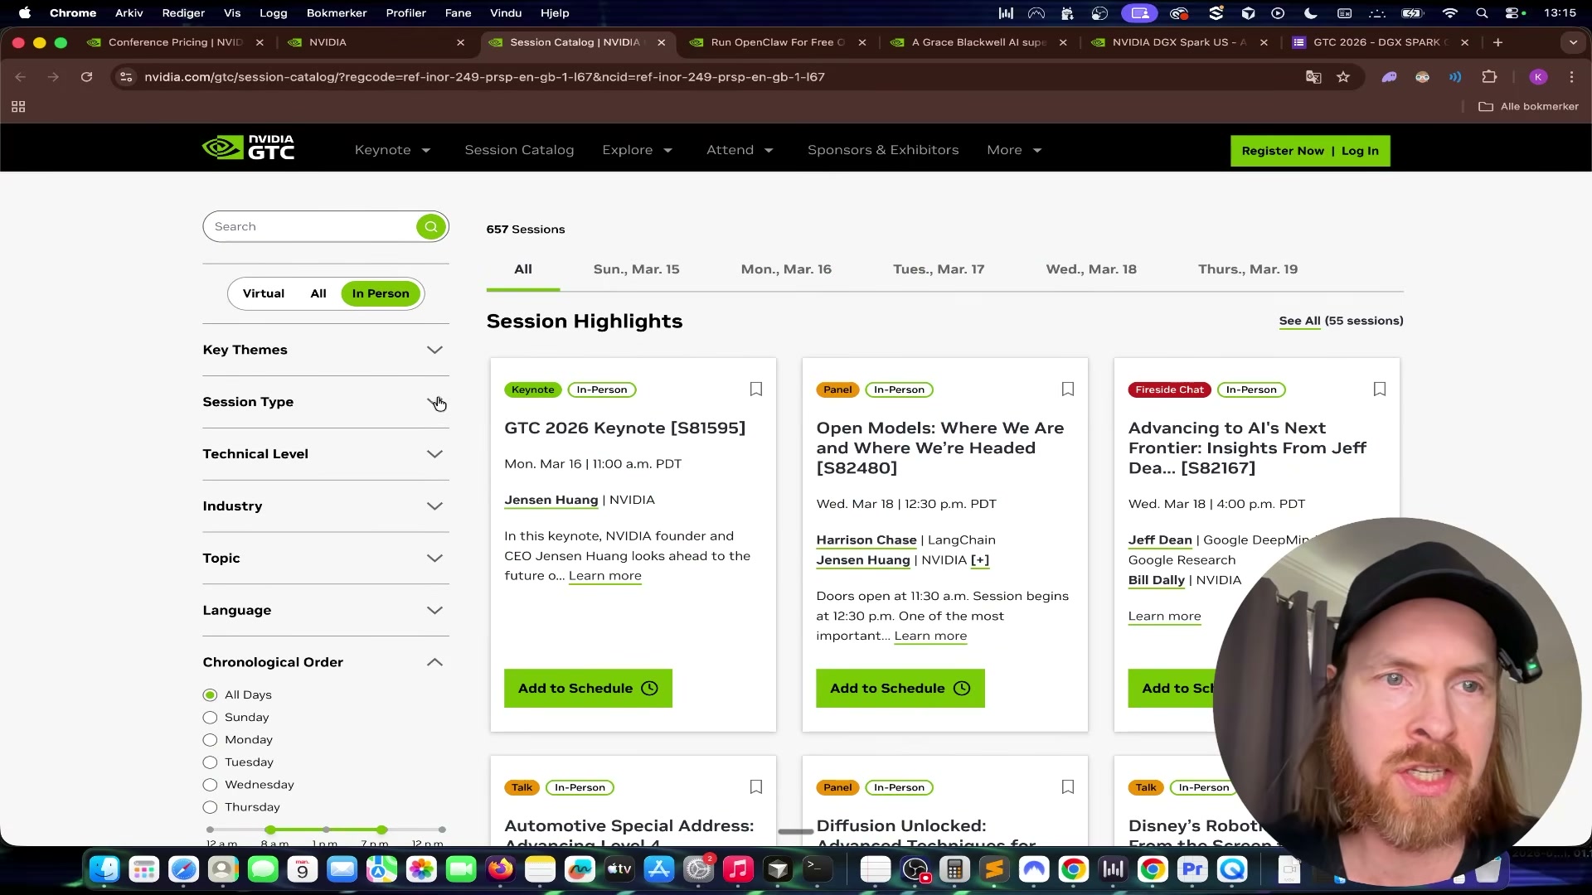Open the See All sessions link
Screen dimensions: 1592x895
coord(1299,321)
